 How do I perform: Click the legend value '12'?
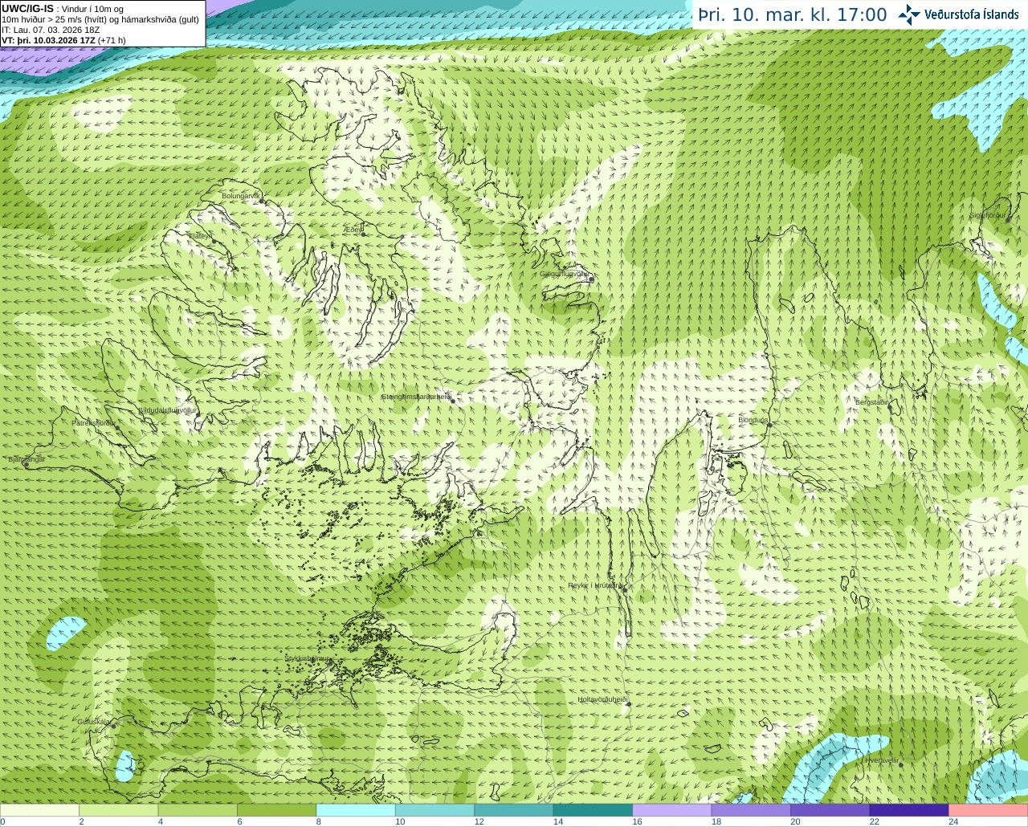[479, 821]
